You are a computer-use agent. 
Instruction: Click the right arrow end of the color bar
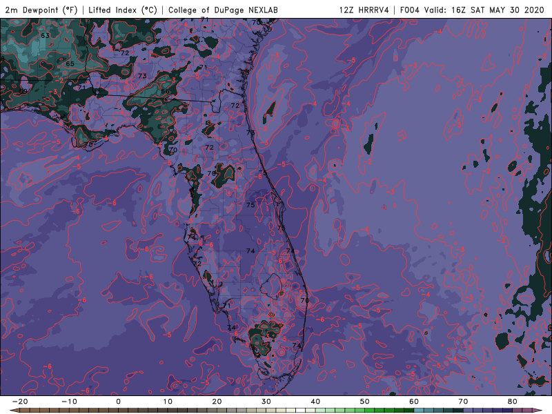pyautogui.click(x=538, y=411)
